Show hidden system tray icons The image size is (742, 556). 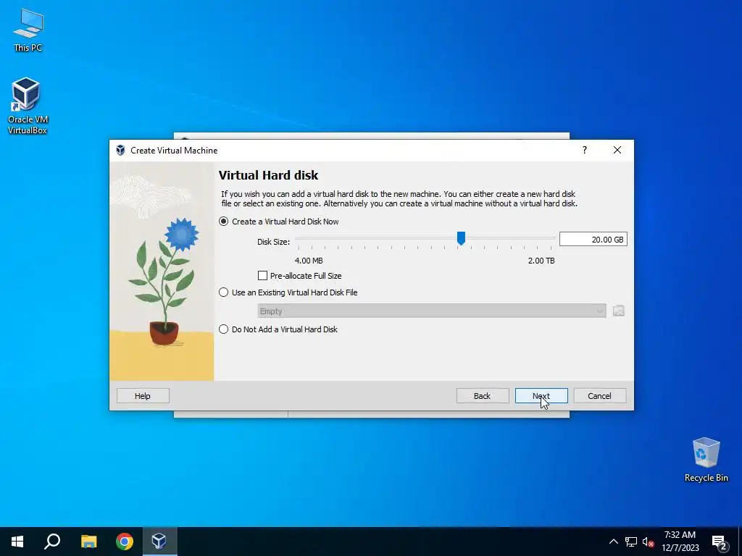[x=613, y=542]
